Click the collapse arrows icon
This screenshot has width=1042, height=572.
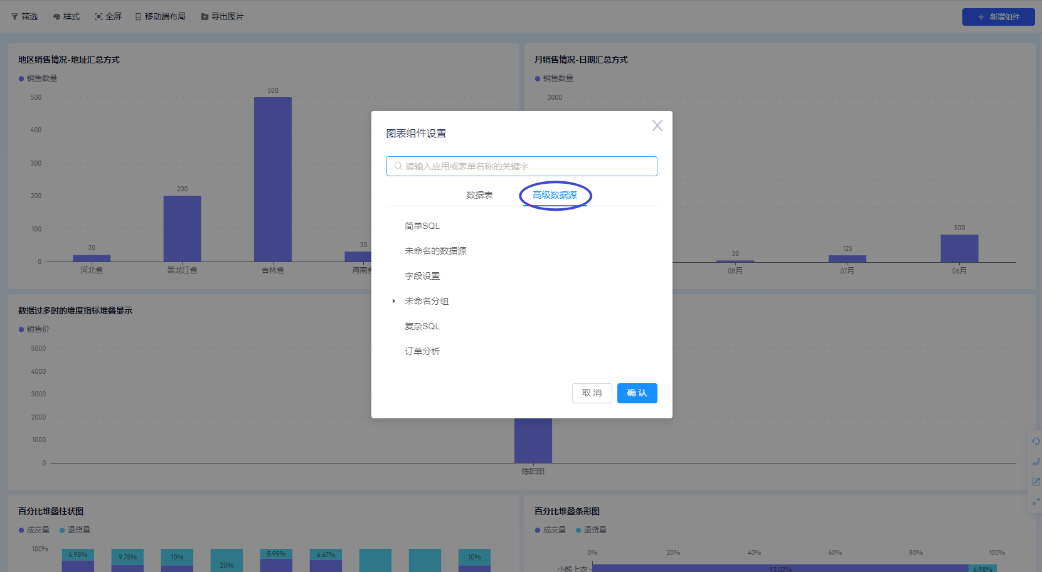click(1036, 502)
